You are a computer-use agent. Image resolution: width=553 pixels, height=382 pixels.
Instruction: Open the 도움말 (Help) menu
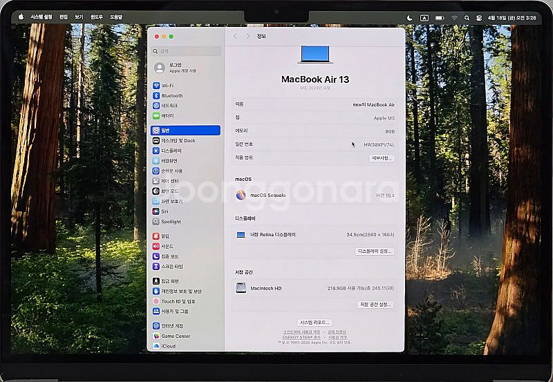pyautogui.click(x=116, y=17)
